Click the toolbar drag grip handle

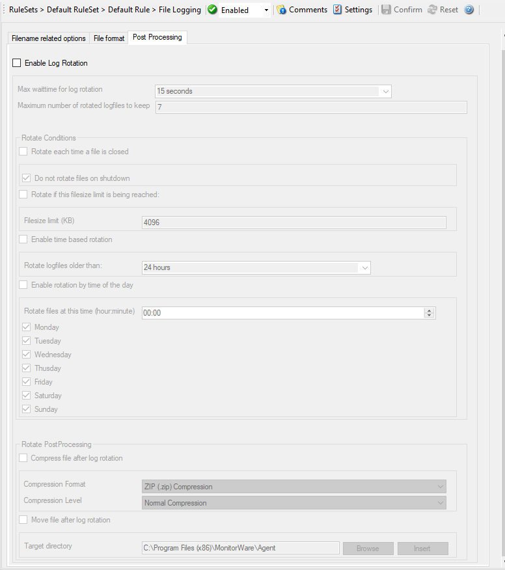click(x=3, y=10)
